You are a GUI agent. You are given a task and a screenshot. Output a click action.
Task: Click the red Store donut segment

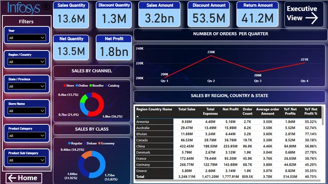pos(100,104)
